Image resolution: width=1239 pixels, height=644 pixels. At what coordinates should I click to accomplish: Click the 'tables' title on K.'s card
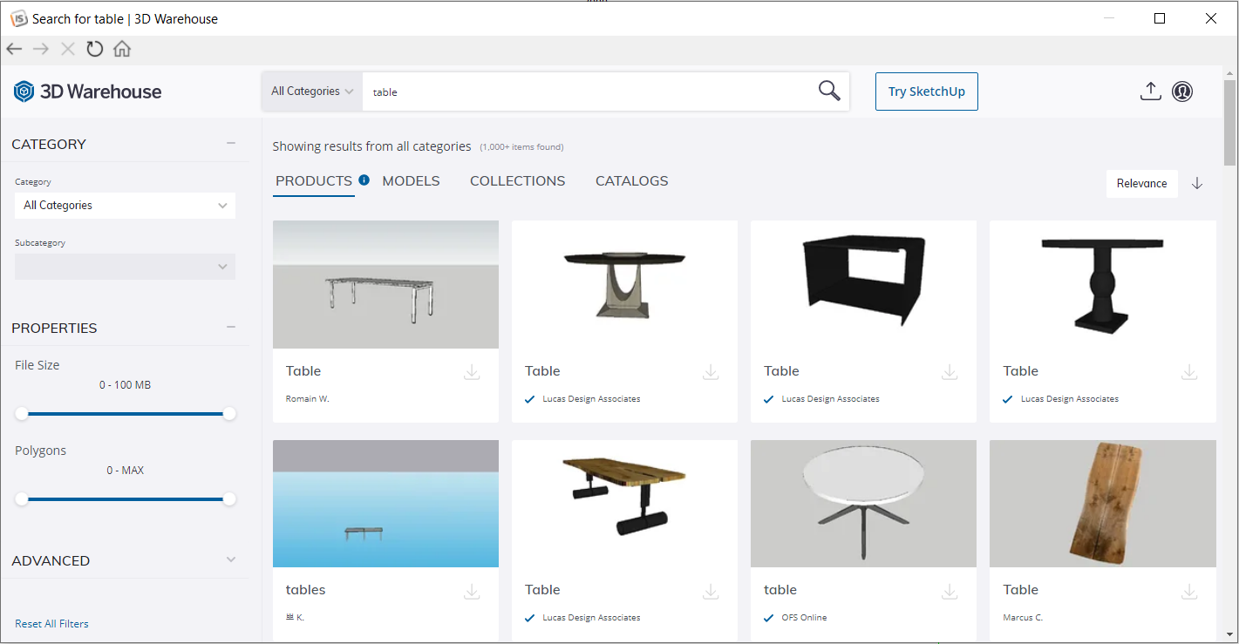[x=305, y=590]
